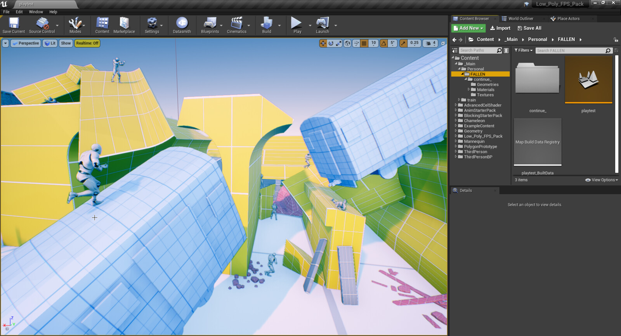Select the playtest level thumbnail

[x=588, y=79]
